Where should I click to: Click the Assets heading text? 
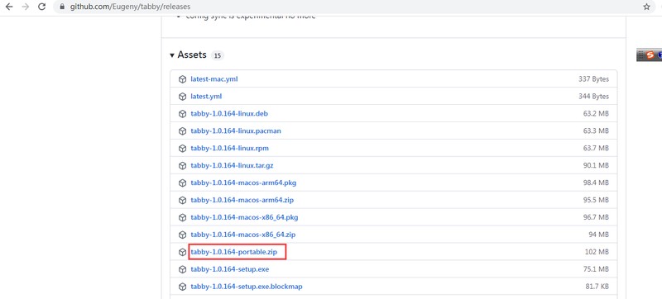pos(192,55)
